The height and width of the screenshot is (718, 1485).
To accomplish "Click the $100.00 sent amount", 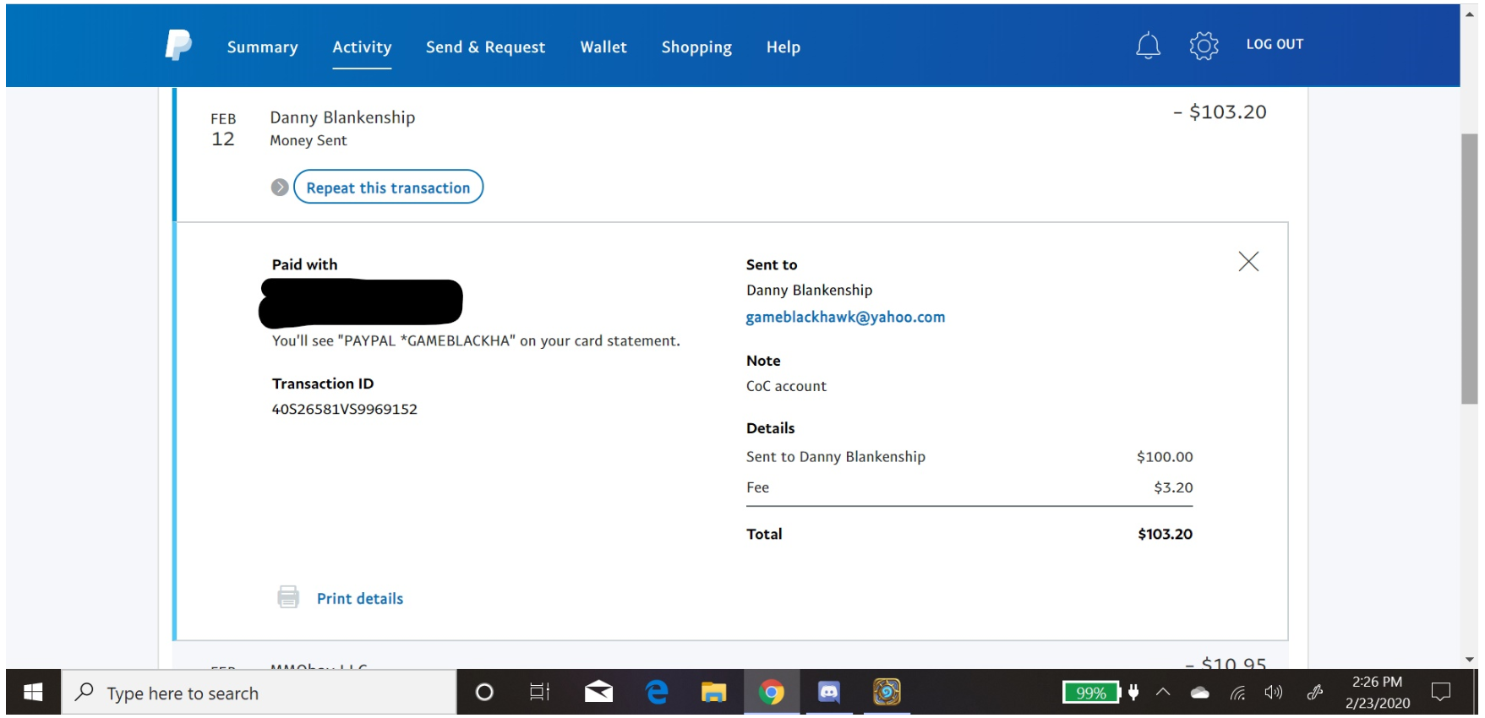I will (x=1165, y=457).
